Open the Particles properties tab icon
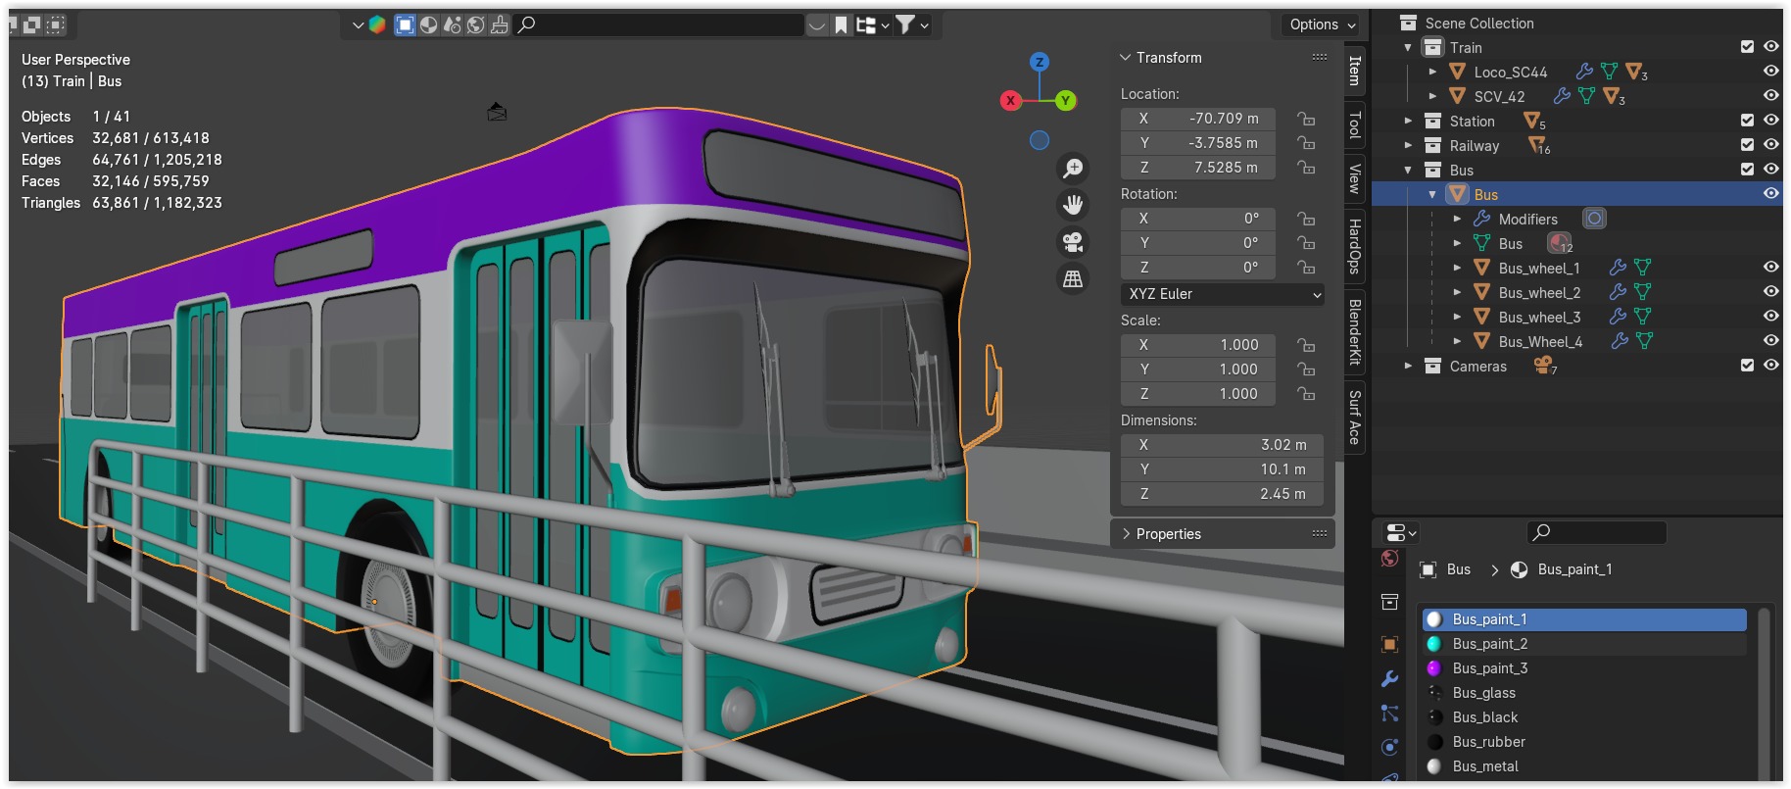Viewport: 1791px width, 789px height. pos(1389,713)
